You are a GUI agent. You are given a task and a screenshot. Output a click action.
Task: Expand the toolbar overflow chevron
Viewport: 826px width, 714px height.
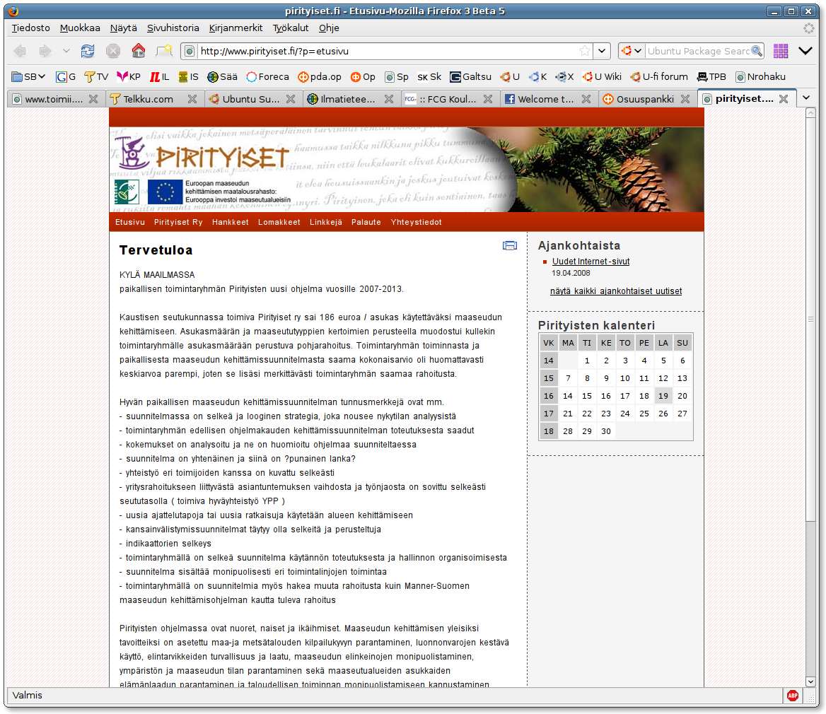coord(805,51)
